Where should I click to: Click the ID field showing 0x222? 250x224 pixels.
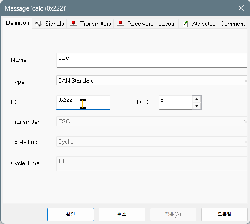click(83, 102)
